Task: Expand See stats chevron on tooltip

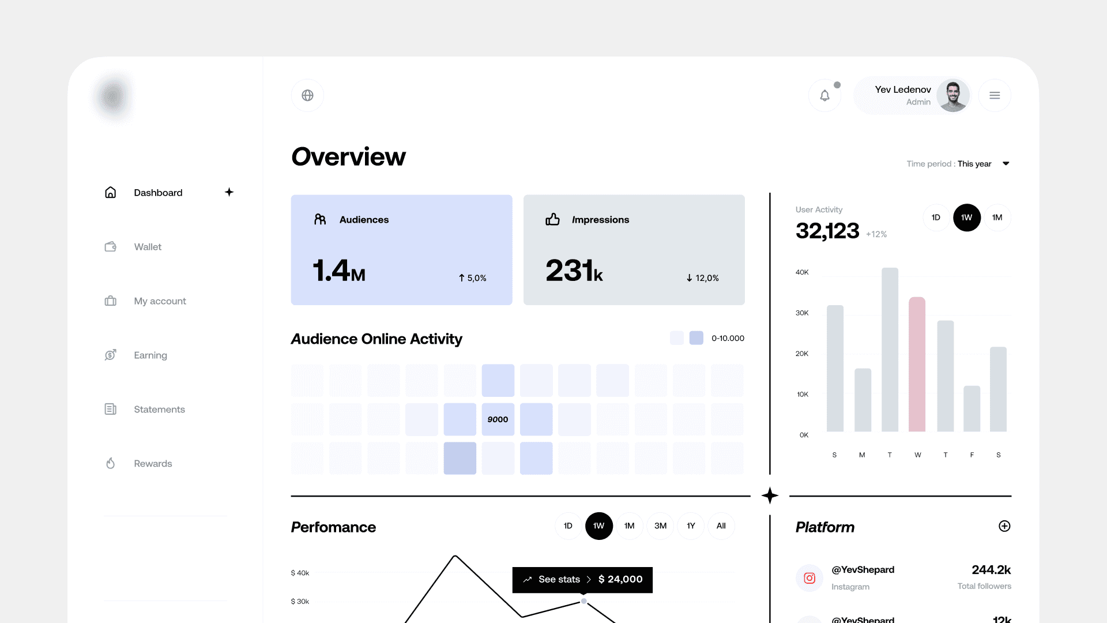Action: pos(589,580)
